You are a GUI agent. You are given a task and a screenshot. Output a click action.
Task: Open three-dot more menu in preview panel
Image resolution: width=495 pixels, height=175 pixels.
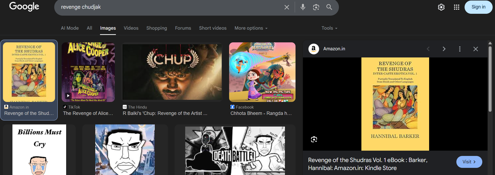(x=460, y=49)
